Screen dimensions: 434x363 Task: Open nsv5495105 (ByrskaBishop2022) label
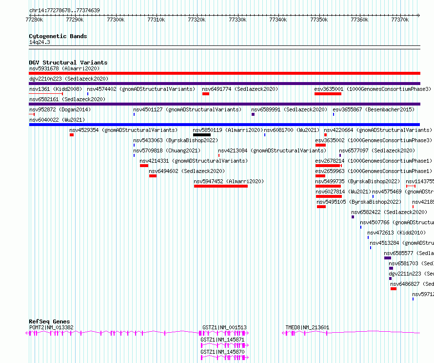tap(359, 202)
